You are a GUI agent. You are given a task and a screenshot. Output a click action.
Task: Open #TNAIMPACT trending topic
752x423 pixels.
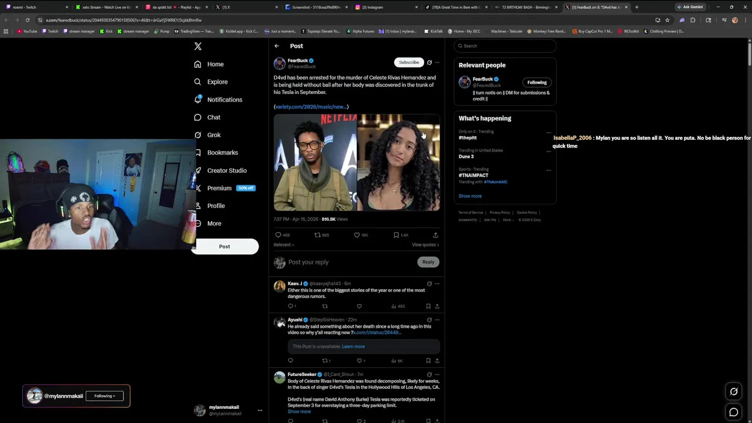(474, 176)
